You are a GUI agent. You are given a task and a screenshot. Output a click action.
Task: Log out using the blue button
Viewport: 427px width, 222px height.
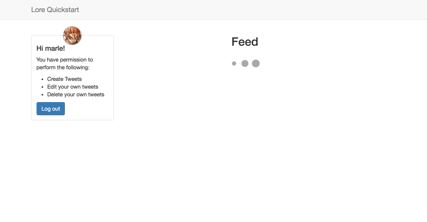point(50,109)
